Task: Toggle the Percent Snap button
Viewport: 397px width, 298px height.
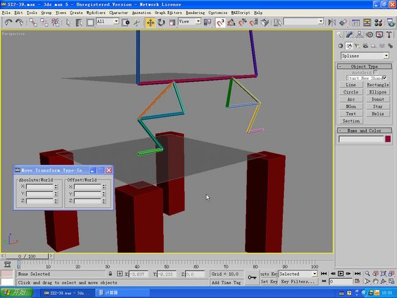Action: click(x=242, y=23)
